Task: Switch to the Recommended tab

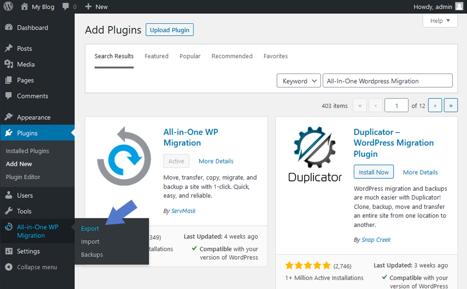Action: tap(232, 56)
